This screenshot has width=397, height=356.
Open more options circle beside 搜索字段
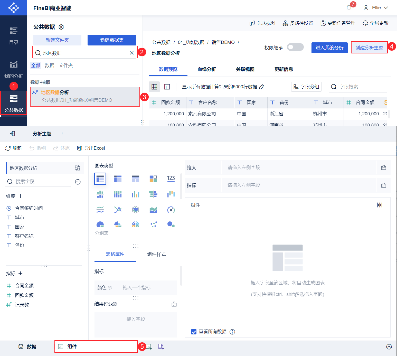pos(78,182)
